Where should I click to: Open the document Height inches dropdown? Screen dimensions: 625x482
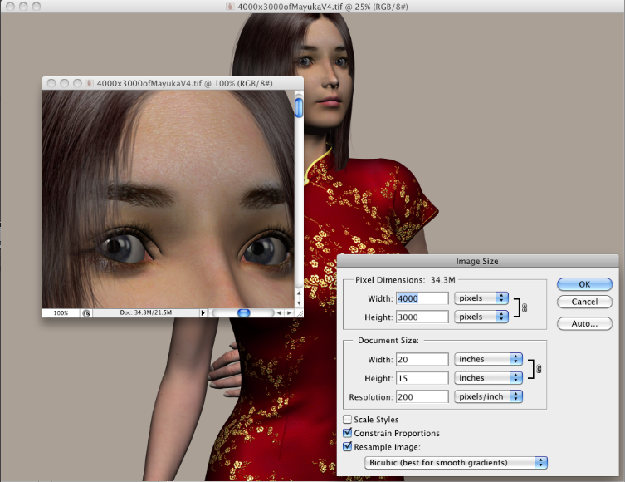tap(488, 378)
